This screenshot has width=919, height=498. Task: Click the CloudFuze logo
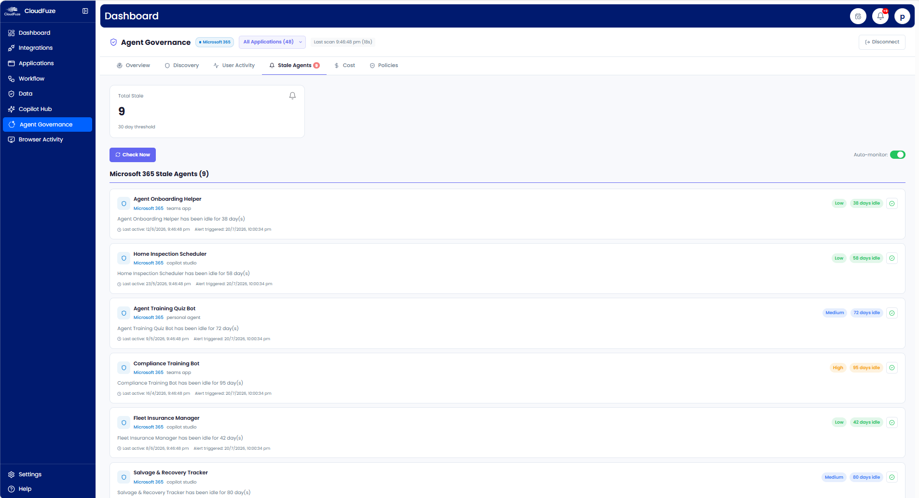click(x=13, y=11)
